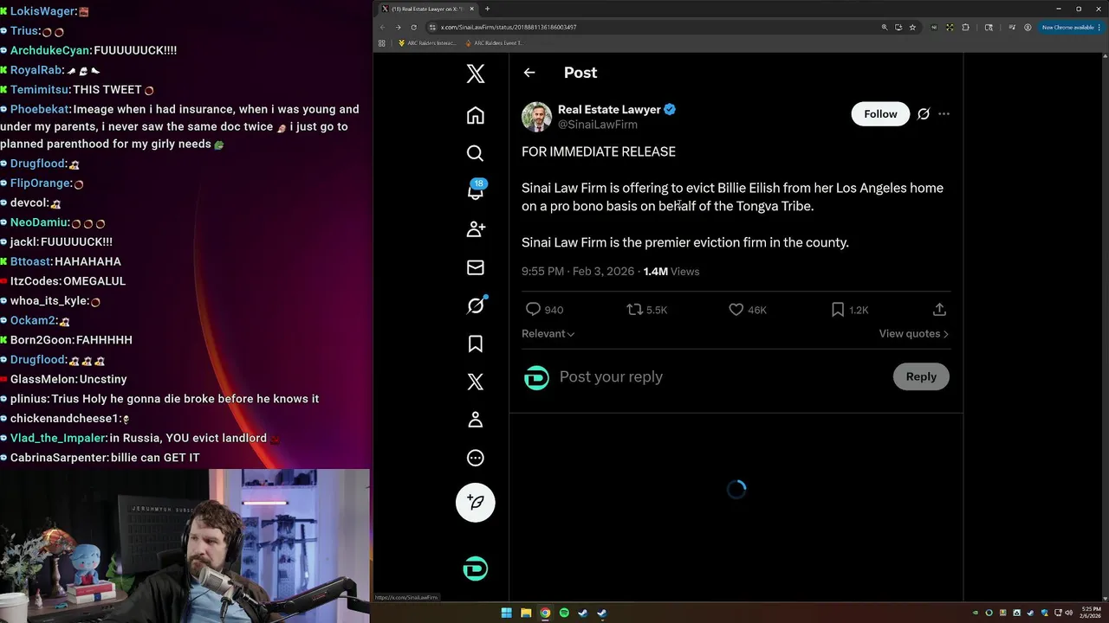Click username chickenandcheese1 in chat

click(x=64, y=419)
